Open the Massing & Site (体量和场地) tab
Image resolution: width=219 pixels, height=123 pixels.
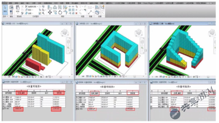pyautogui.click(x=48, y=3)
